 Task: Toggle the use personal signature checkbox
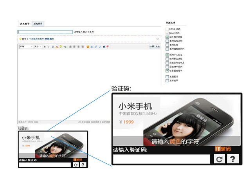pyautogui.click(x=167, y=55)
